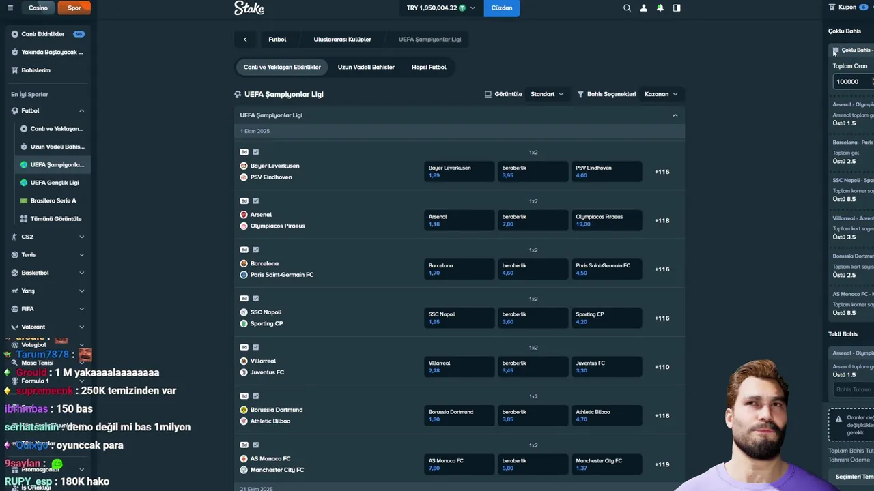Viewport: 874px width, 491px height.
Task: Collapse the UEFA Şampiyonlar Ligi section
Action: pyautogui.click(x=675, y=115)
